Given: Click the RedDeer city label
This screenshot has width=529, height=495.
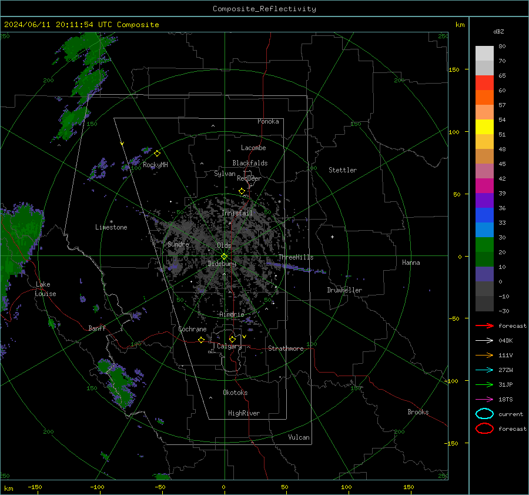Looking at the screenshot, I should pos(249,178).
